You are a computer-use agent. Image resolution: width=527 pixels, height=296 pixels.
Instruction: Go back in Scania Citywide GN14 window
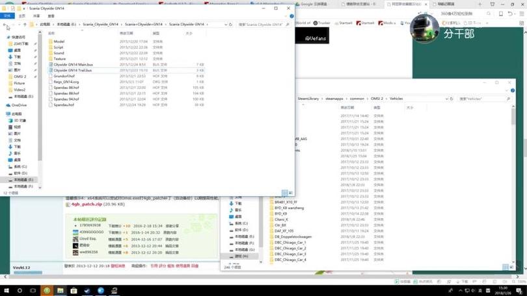pyautogui.click(x=5, y=25)
